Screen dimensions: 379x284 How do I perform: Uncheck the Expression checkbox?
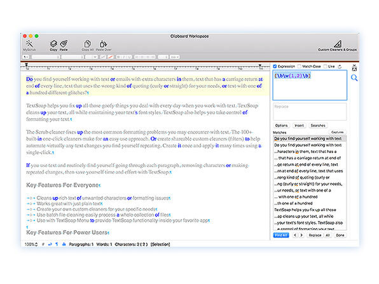point(275,67)
